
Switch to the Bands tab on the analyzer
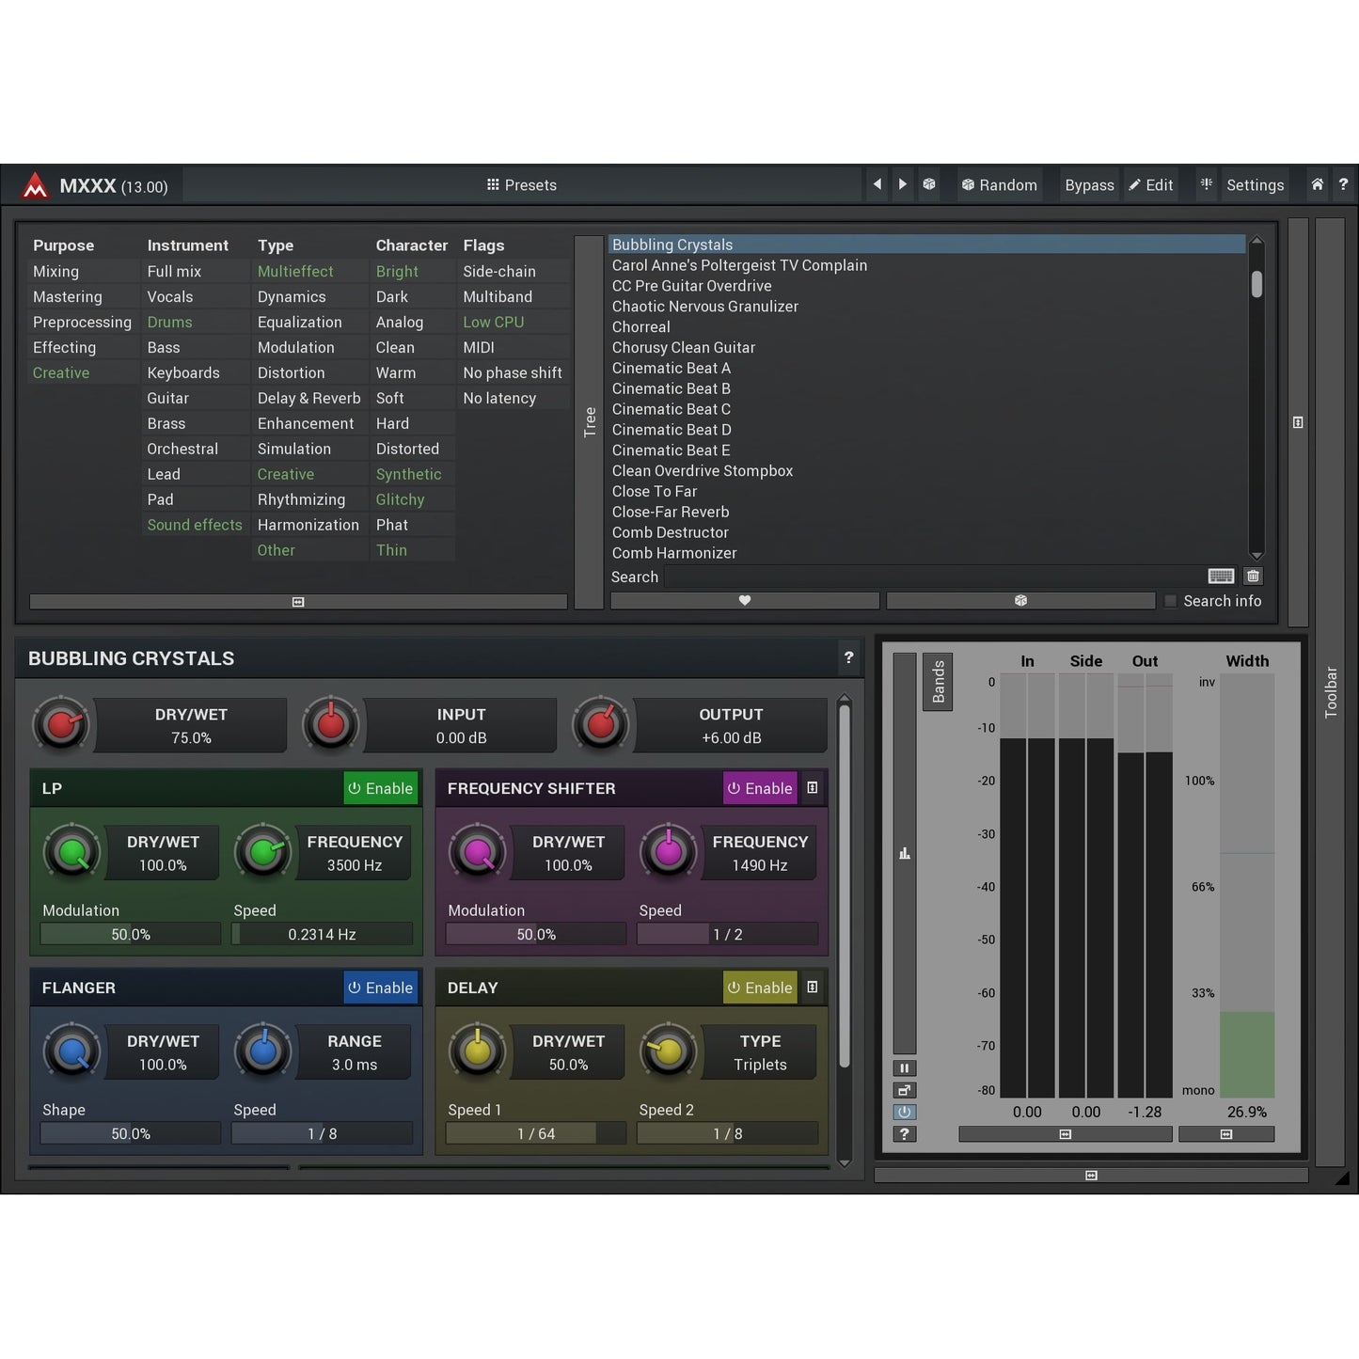(937, 680)
